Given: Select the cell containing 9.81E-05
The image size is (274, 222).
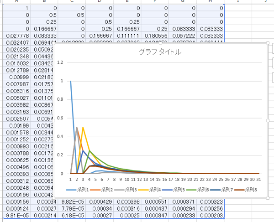Looking at the screenshot, I should 16,216.
